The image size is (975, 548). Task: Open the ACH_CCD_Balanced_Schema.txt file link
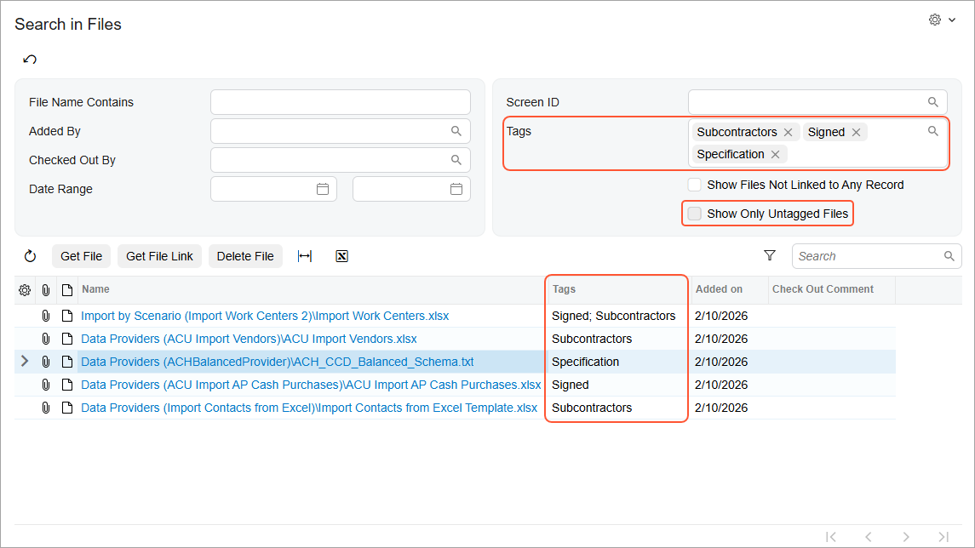pos(278,362)
